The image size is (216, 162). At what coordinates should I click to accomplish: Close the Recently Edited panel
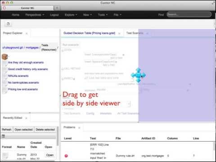point(26,118)
